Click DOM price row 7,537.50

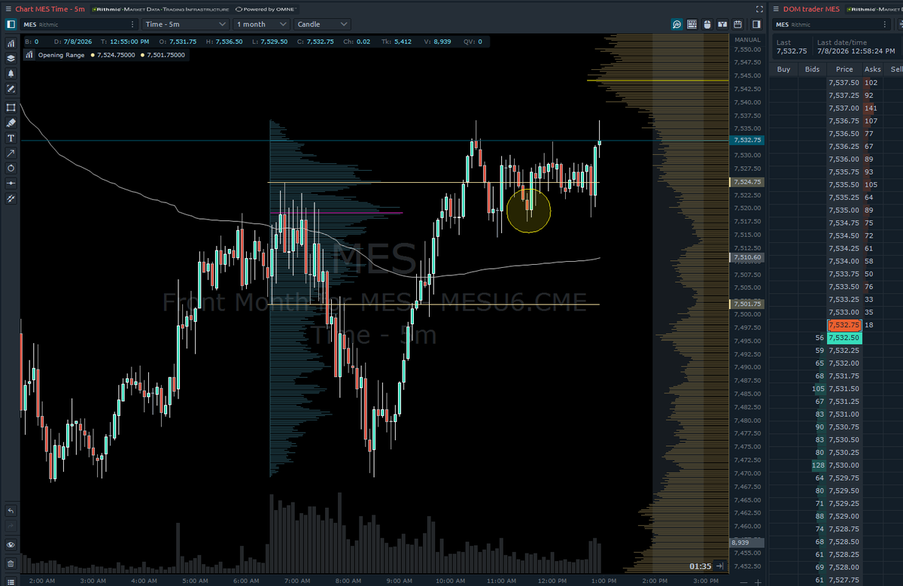[844, 83]
